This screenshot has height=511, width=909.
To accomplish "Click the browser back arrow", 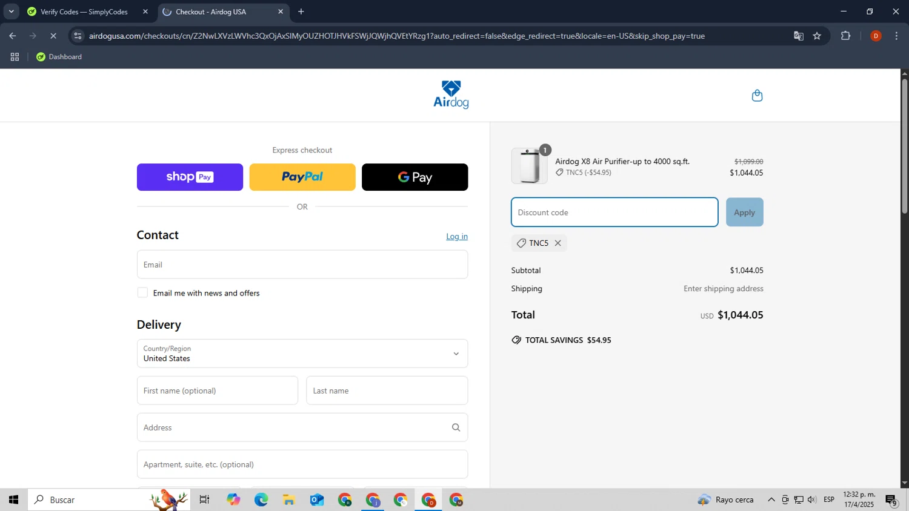I will [12, 36].
